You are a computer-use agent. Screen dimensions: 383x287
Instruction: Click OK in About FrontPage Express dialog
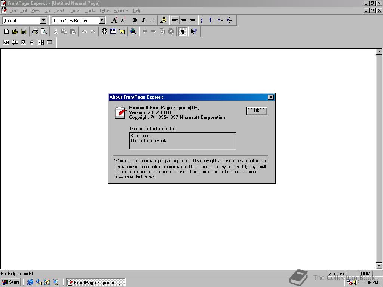pos(257,111)
